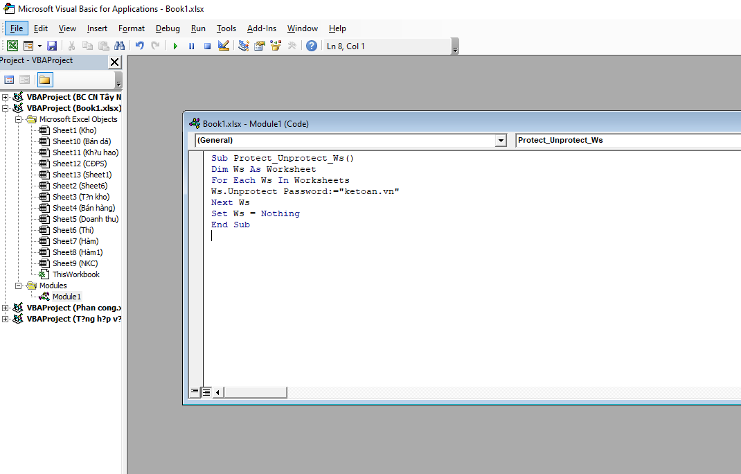Open the Properties Window icon
Screen dimensions: 741x474
[x=260, y=46]
